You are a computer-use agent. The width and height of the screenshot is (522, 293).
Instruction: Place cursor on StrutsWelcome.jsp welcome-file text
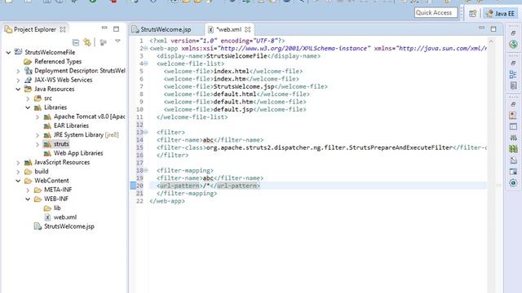pyautogui.click(x=244, y=86)
